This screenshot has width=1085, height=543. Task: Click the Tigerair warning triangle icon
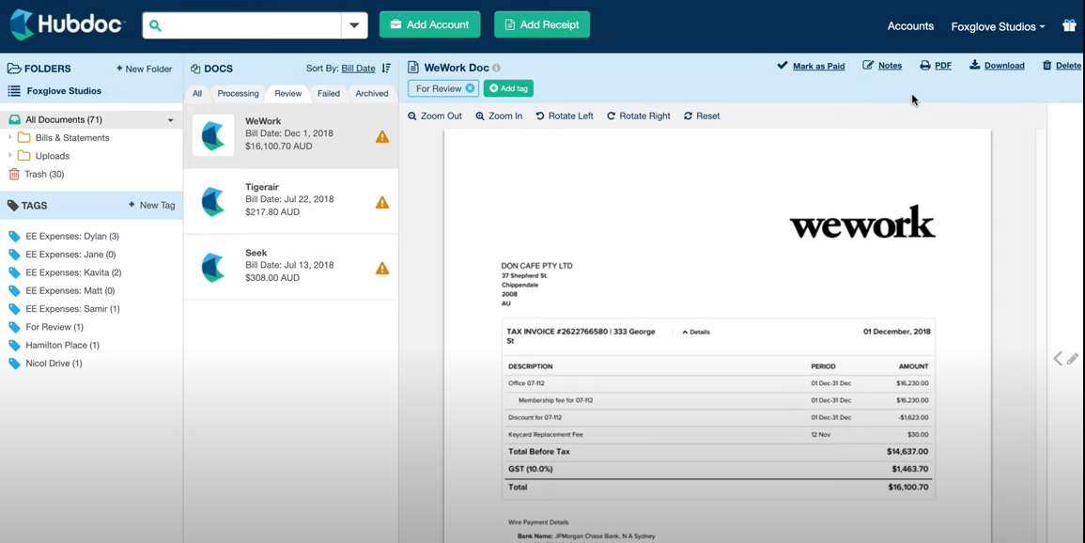(382, 203)
